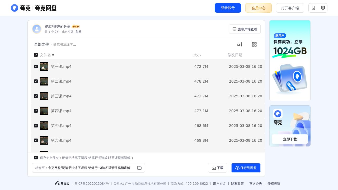Screen dimensions: 338x190
Task: Uncheck the 第二课.mp4 checkbox
Action: 36,81
